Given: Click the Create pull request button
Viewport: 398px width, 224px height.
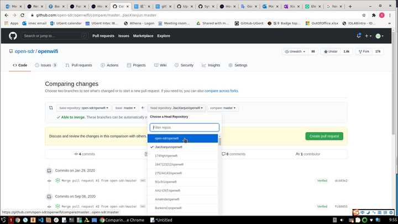Looking at the screenshot, I should [324, 136].
